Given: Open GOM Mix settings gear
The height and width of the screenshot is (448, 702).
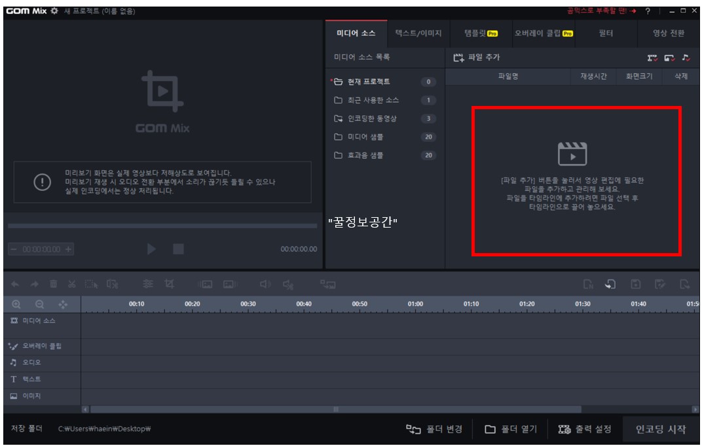Looking at the screenshot, I should 54,10.
